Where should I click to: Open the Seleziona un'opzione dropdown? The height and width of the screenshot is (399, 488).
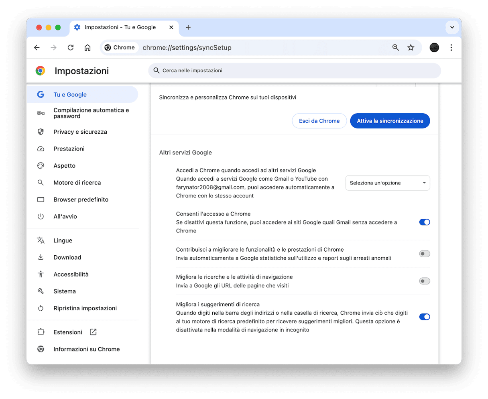coord(387,183)
